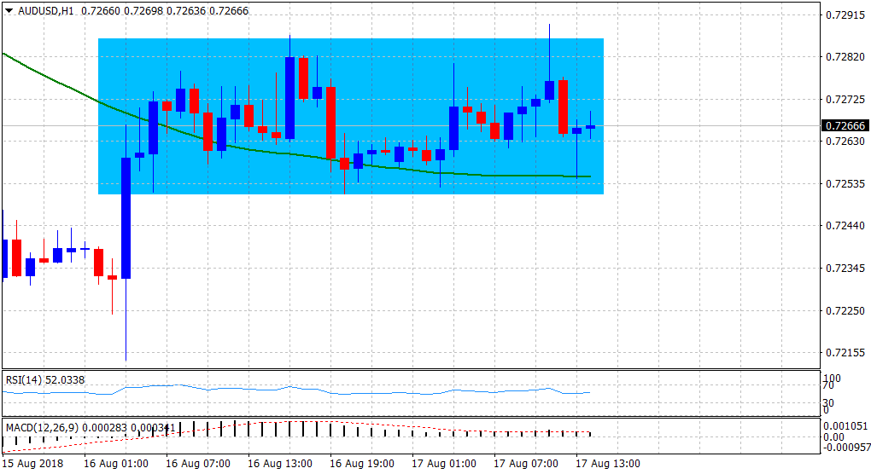Select the large blue candle at 16 Aug 01:00
The image size is (871, 474).
pos(126,218)
